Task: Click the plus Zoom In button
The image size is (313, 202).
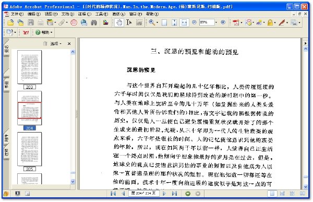Action: click(x=223, y=22)
